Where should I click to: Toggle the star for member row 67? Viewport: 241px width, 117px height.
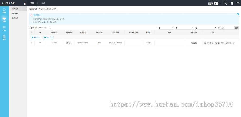coord(32,43)
